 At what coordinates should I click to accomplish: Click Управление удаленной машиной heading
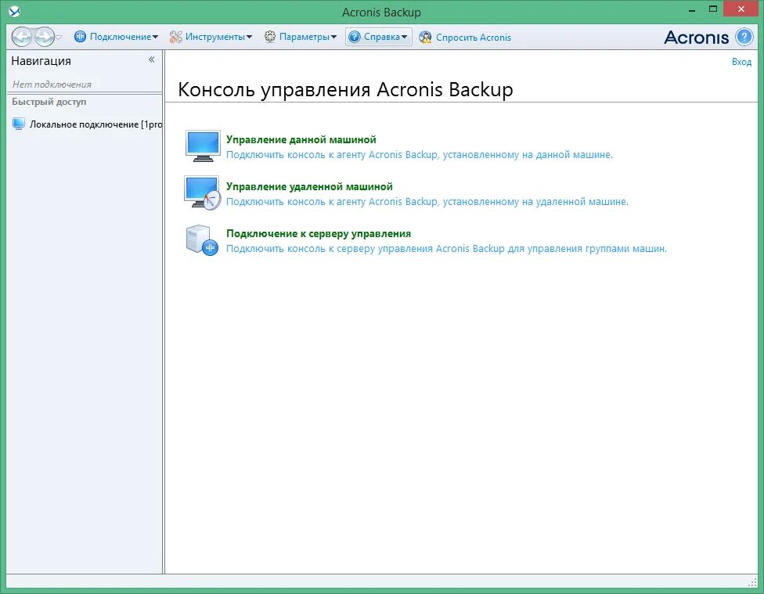coord(309,186)
